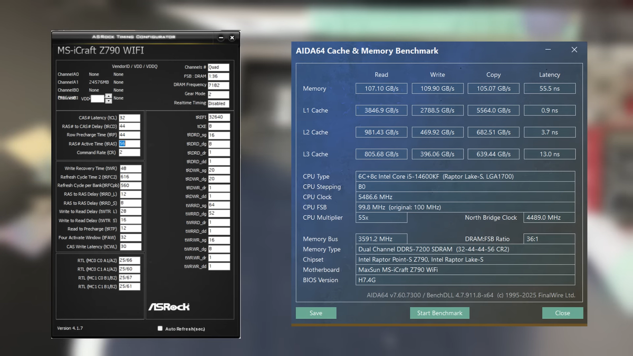Image resolution: width=633 pixels, height=356 pixels.
Task: Click the Save button in AIDA64
Action: point(316,313)
